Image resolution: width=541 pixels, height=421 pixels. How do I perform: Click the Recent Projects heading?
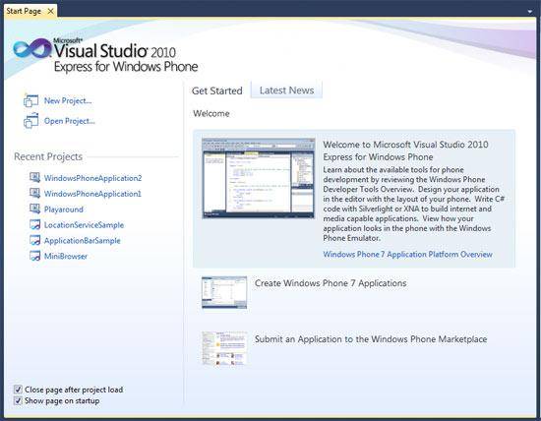tap(48, 156)
